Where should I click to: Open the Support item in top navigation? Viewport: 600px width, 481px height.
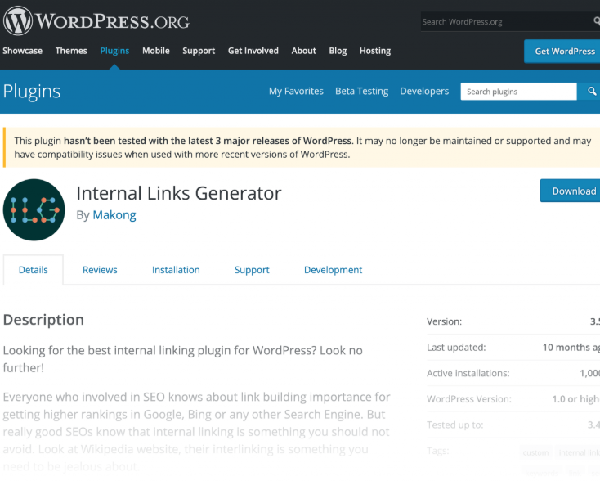199,51
